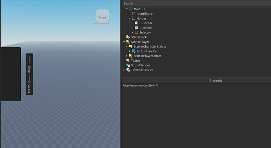Image resolution: width=271 pixels, height=148 pixels.
Task: Select the MainGUI ScreenGui icon
Action: [x=131, y=9]
